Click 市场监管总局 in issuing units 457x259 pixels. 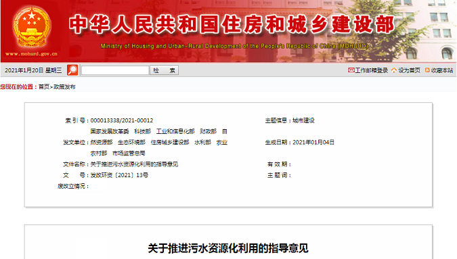tap(129, 154)
